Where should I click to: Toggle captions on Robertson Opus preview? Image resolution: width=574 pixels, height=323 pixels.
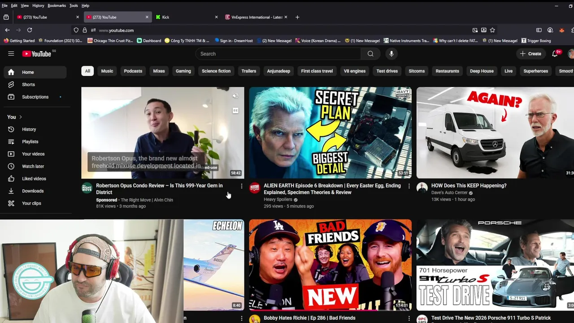(x=235, y=110)
